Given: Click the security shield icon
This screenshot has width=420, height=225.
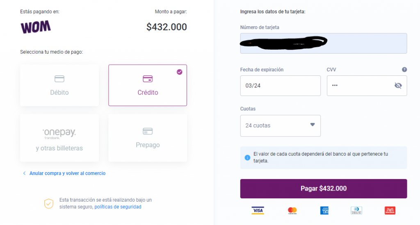Looking at the screenshot, I should click(x=49, y=204).
